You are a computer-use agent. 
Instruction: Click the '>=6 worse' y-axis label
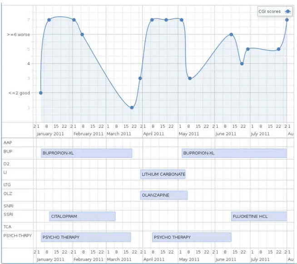pos(18,35)
